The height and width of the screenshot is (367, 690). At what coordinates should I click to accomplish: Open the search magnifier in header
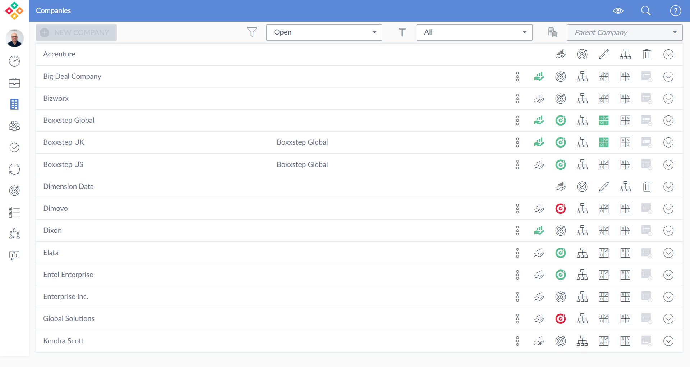click(x=646, y=11)
